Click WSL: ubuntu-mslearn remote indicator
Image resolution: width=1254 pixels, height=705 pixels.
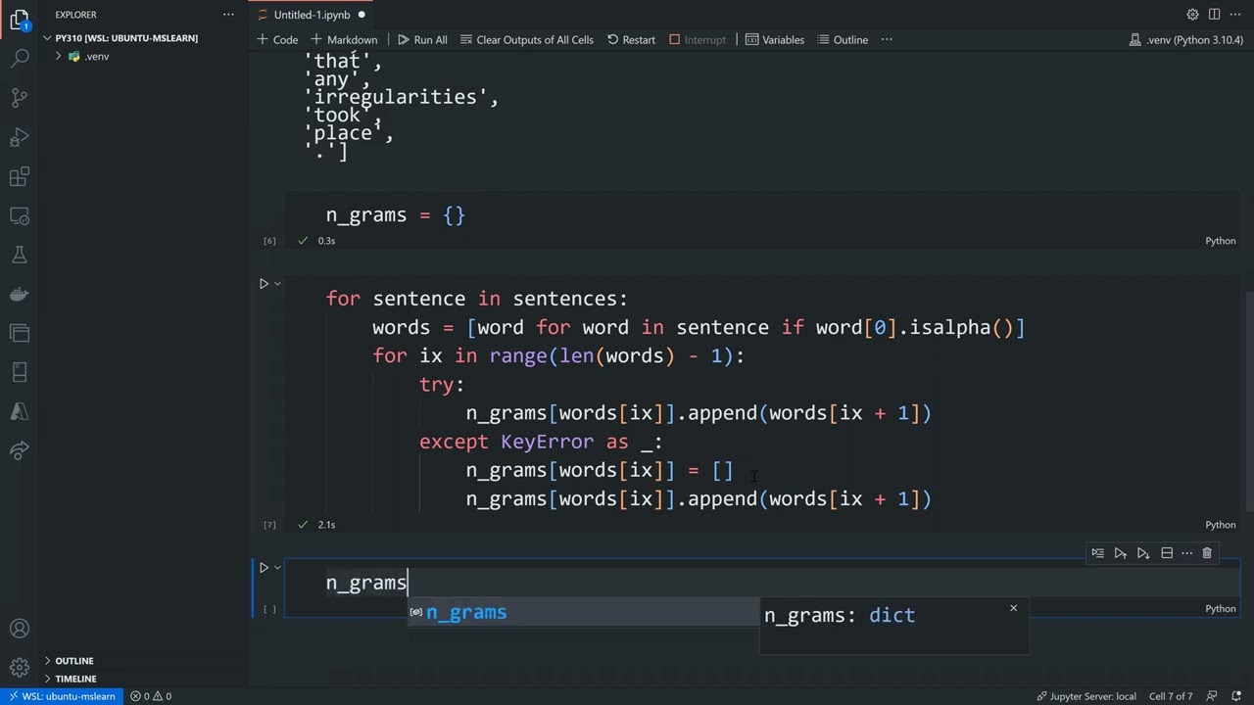click(x=62, y=696)
